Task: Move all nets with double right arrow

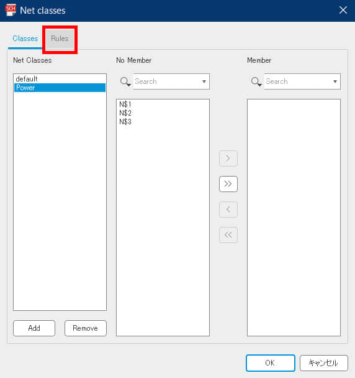Action: pos(228,184)
